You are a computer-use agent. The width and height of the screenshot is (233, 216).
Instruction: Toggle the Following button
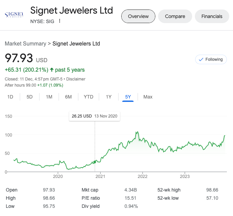coord(211,59)
